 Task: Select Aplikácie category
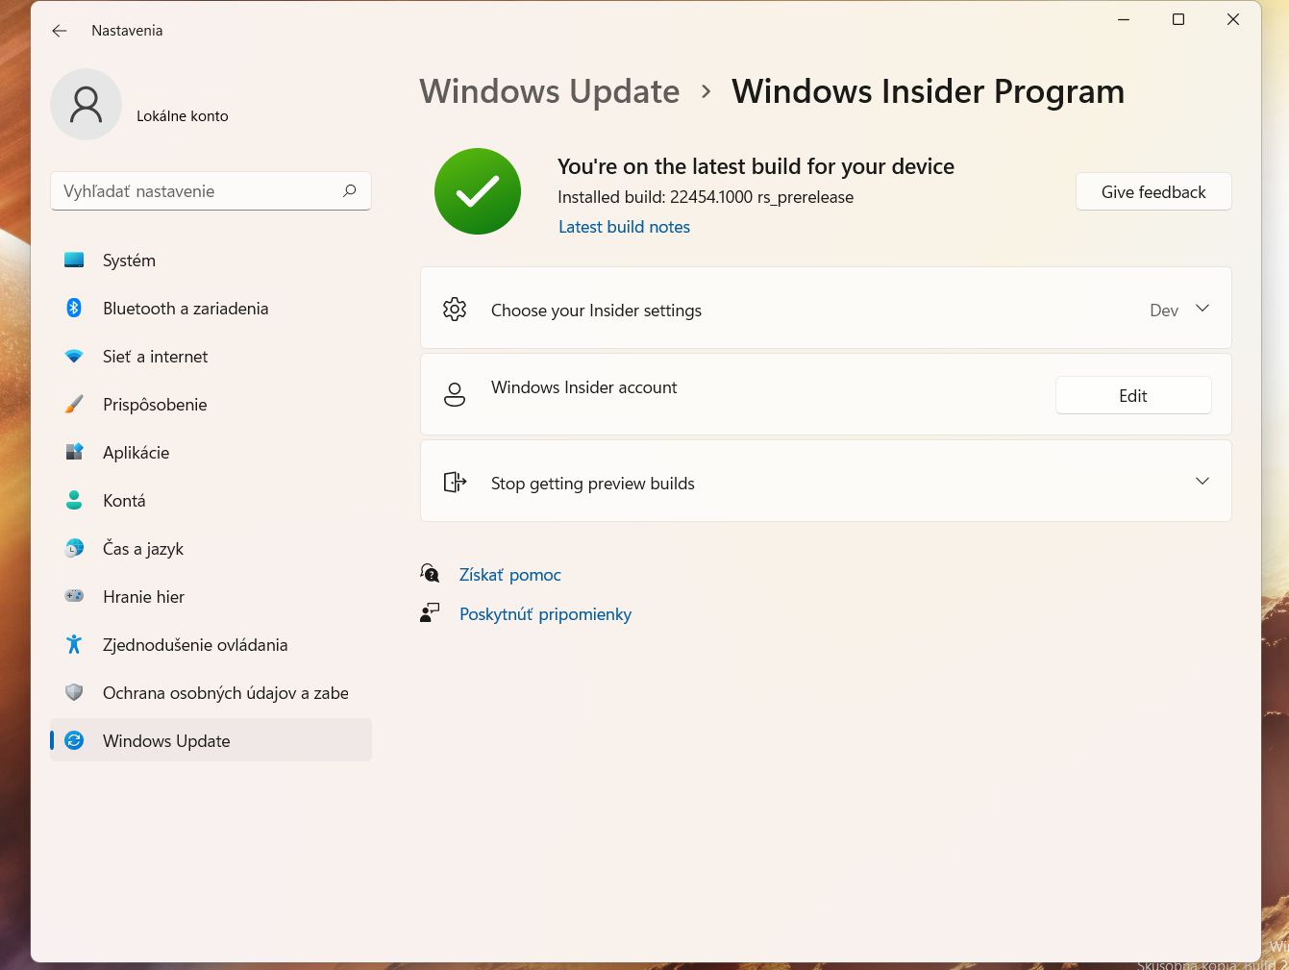click(x=211, y=452)
